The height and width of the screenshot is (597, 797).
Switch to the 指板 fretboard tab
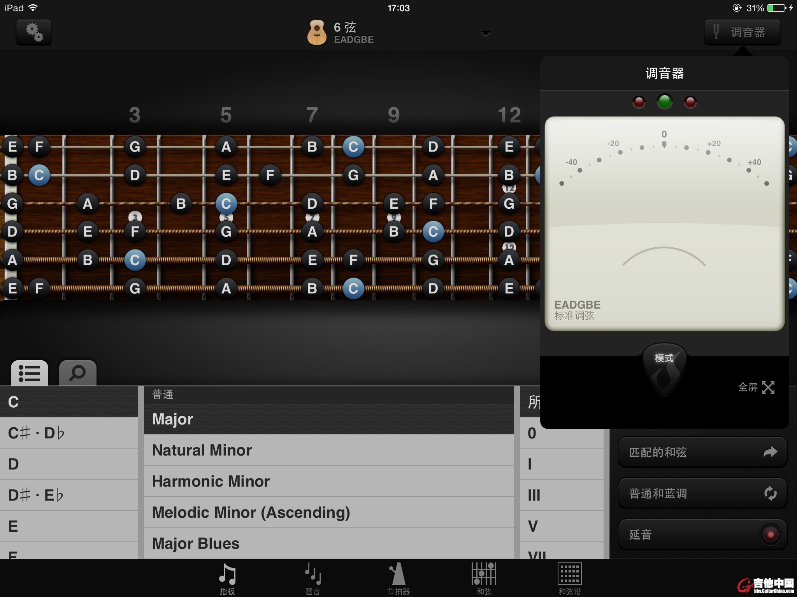(x=227, y=578)
